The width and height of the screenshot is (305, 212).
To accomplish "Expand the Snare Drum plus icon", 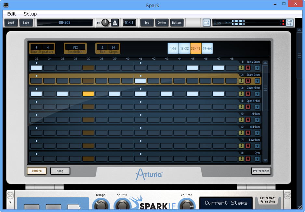I will 257,81.
